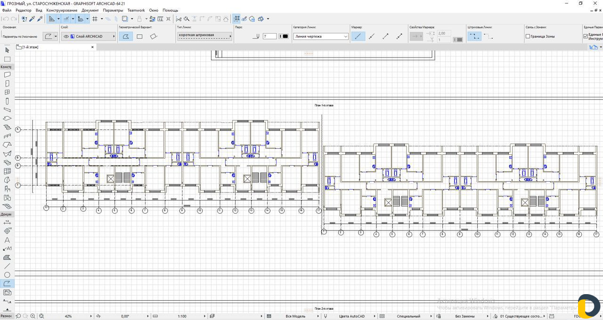Activate the Slab tool
The width and height of the screenshot is (603, 320).
pos(7,118)
